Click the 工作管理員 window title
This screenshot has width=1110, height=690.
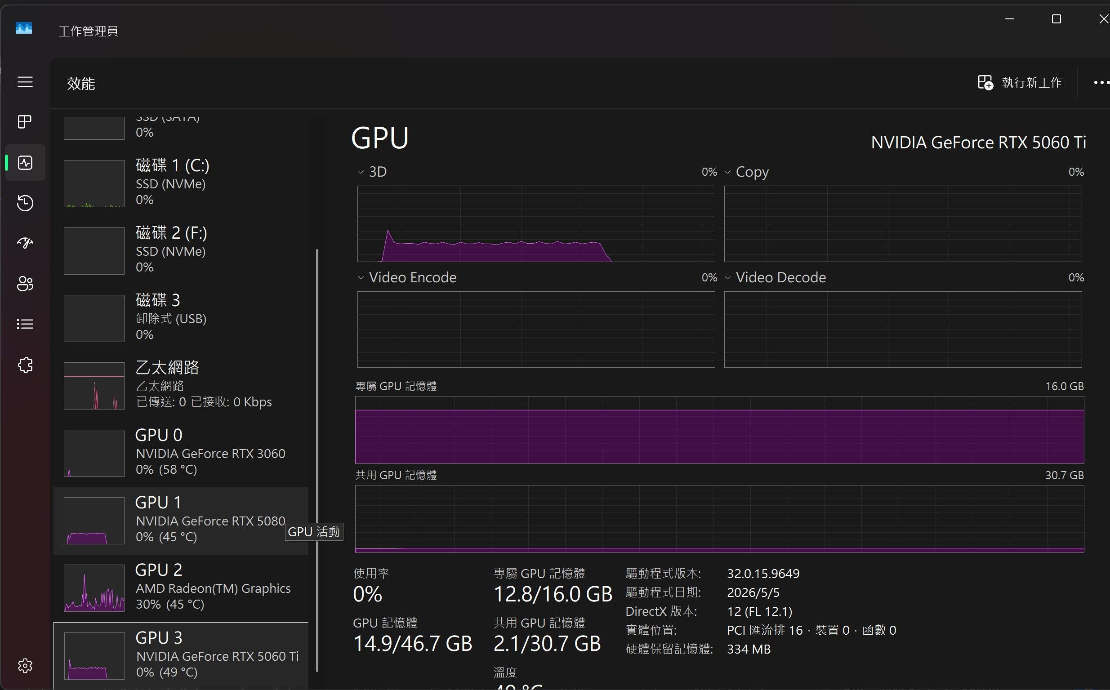point(88,31)
